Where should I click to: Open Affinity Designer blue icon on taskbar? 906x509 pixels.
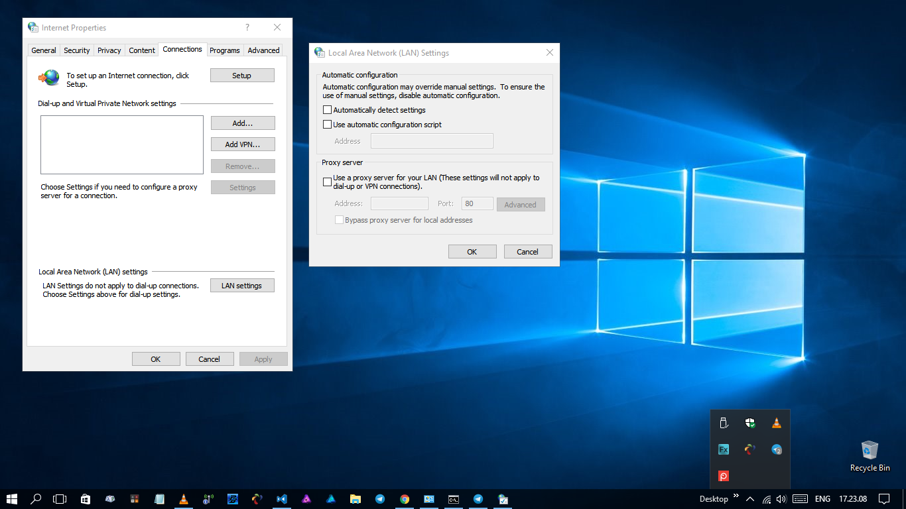tap(331, 499)
